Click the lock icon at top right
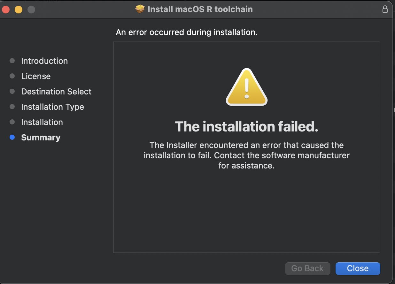 [x=385, y=10]
